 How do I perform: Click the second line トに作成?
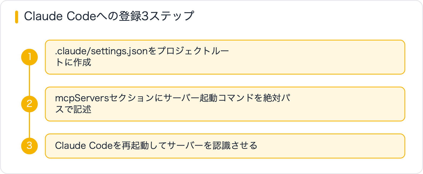click(73, 62)
